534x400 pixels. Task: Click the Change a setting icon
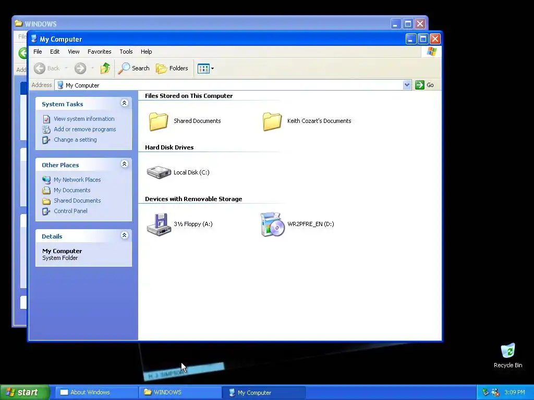click(46, 140)
